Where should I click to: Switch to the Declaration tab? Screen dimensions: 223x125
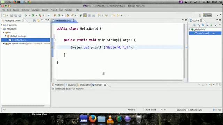84,85
